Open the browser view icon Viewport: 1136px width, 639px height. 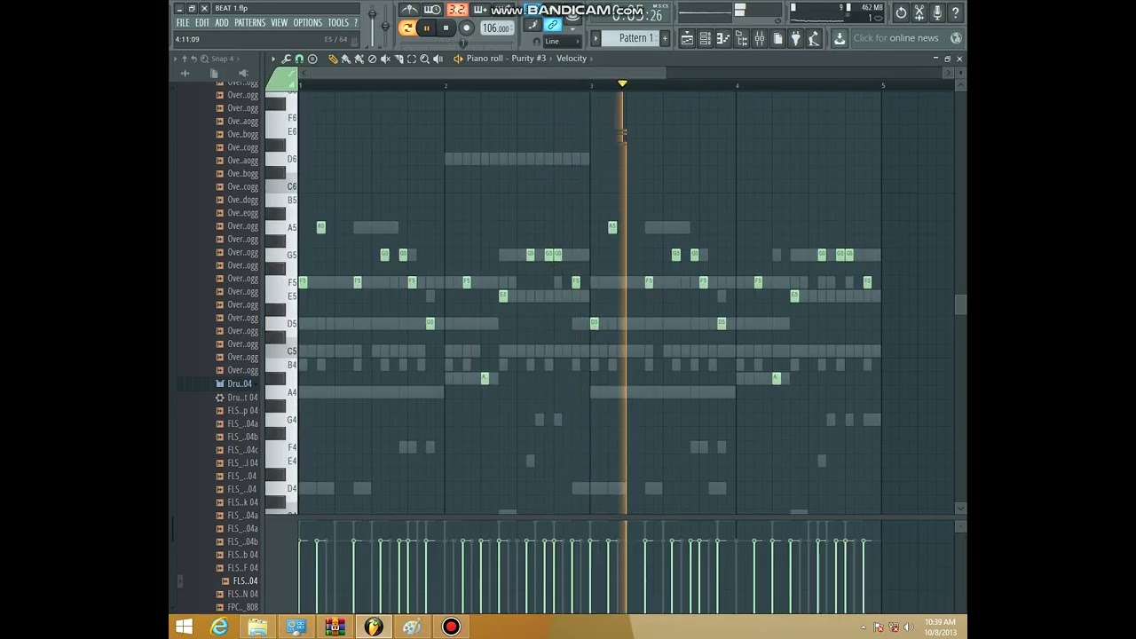coord(742,38)
